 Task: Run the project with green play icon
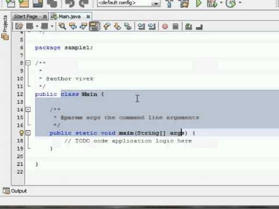[x=198, y=3]
